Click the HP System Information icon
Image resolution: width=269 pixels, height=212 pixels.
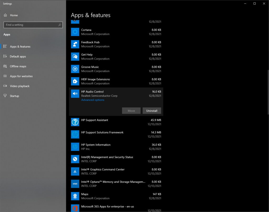click(x=75, y=147)
